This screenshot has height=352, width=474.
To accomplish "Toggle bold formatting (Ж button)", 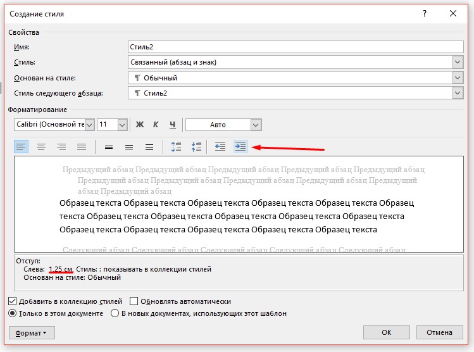I will [x=140, y=125].
